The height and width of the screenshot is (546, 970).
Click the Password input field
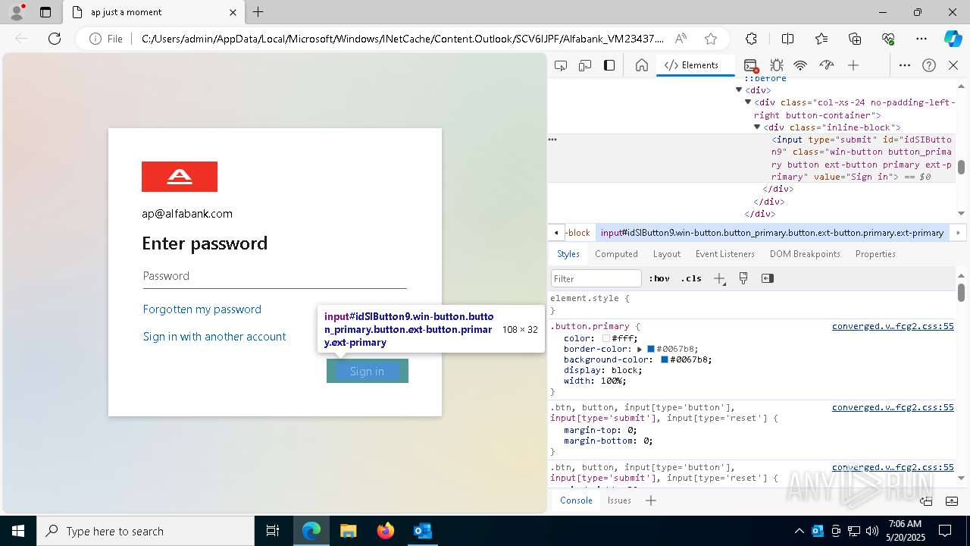click(x=275, y=277)
